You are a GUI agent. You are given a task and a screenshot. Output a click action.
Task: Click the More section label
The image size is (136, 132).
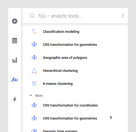(x=39, y=96)
